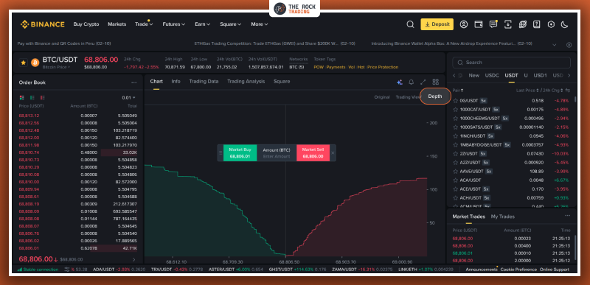Open the 0.01 price precision dropdown
Image resolution: width=590 pixels, height=285 pixels.
click(128, 98)
